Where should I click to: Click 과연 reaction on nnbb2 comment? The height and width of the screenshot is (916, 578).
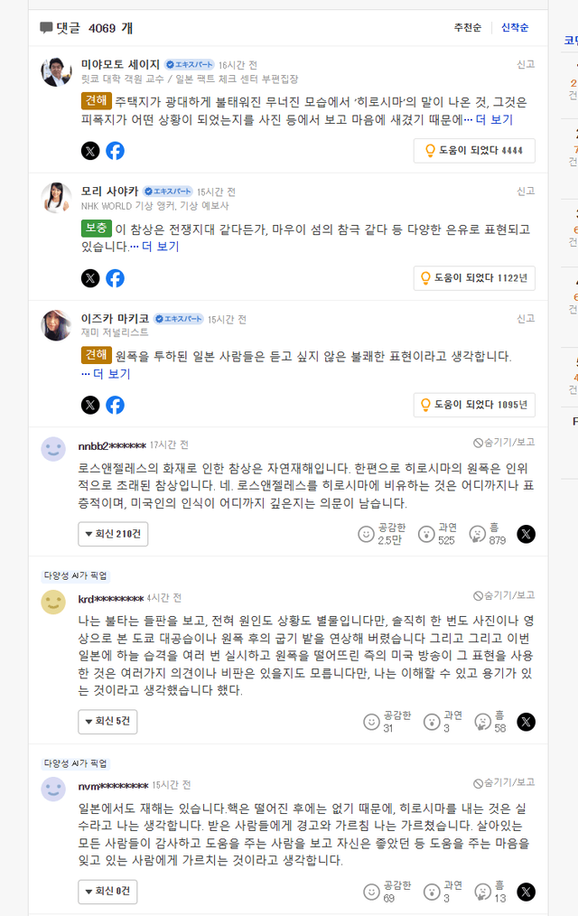pyautogui.click(x=426, y=534)
